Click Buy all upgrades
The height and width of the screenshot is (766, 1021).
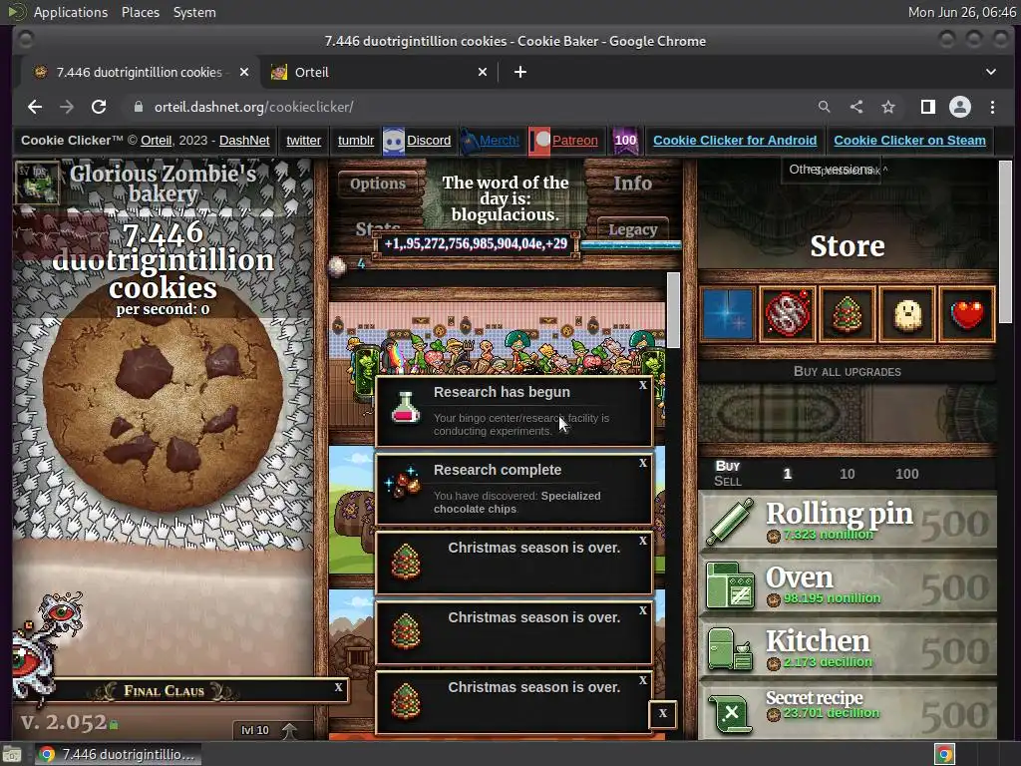tap(848, 371)
